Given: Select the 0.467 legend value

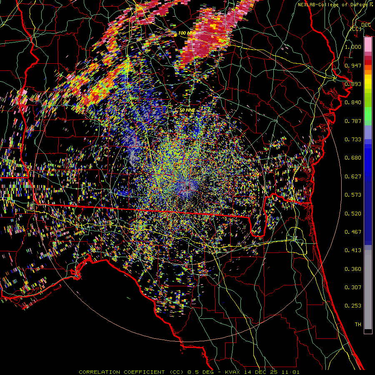Looking at the screenshot, I should (x=353, y=232).
